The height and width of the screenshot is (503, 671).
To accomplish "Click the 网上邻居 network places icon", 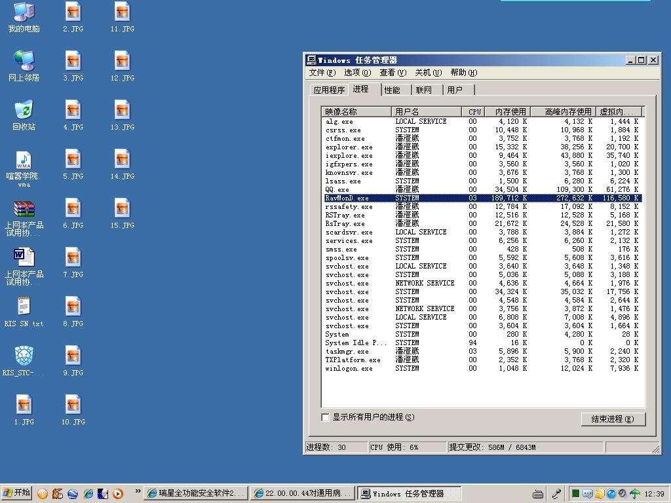I will point(24,62).
